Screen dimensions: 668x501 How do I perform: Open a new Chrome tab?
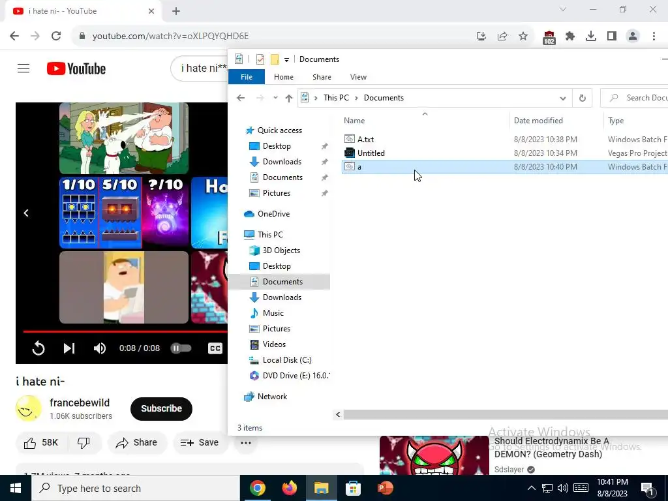coord(176,11)
